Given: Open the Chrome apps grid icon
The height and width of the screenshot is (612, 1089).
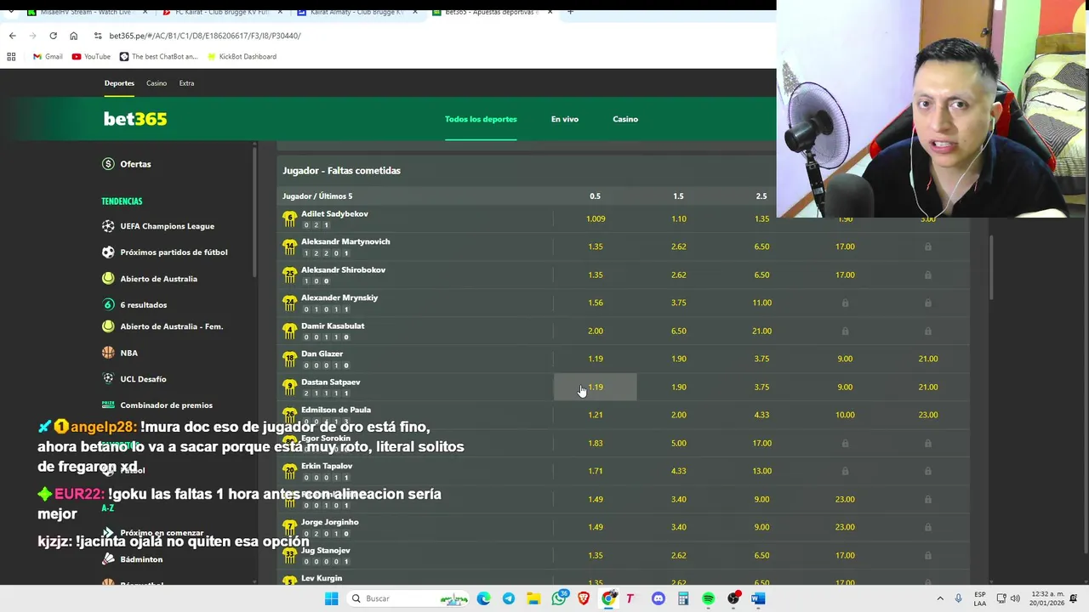Looking at the screenshot, I should click(x=11, y=57).
